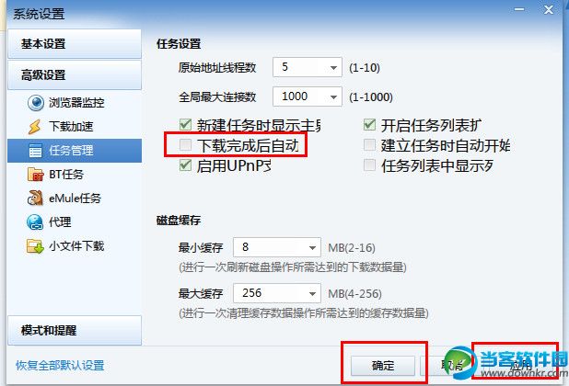Expand the 最小缓存 combo box

(277, 247)
